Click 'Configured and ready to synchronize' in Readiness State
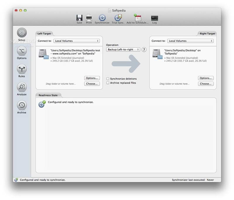Viewport: 234px width, 200px height. click(x=71, y=102)
